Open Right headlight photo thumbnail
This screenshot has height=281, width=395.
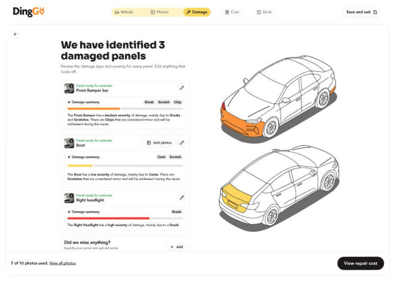(69, 198)
